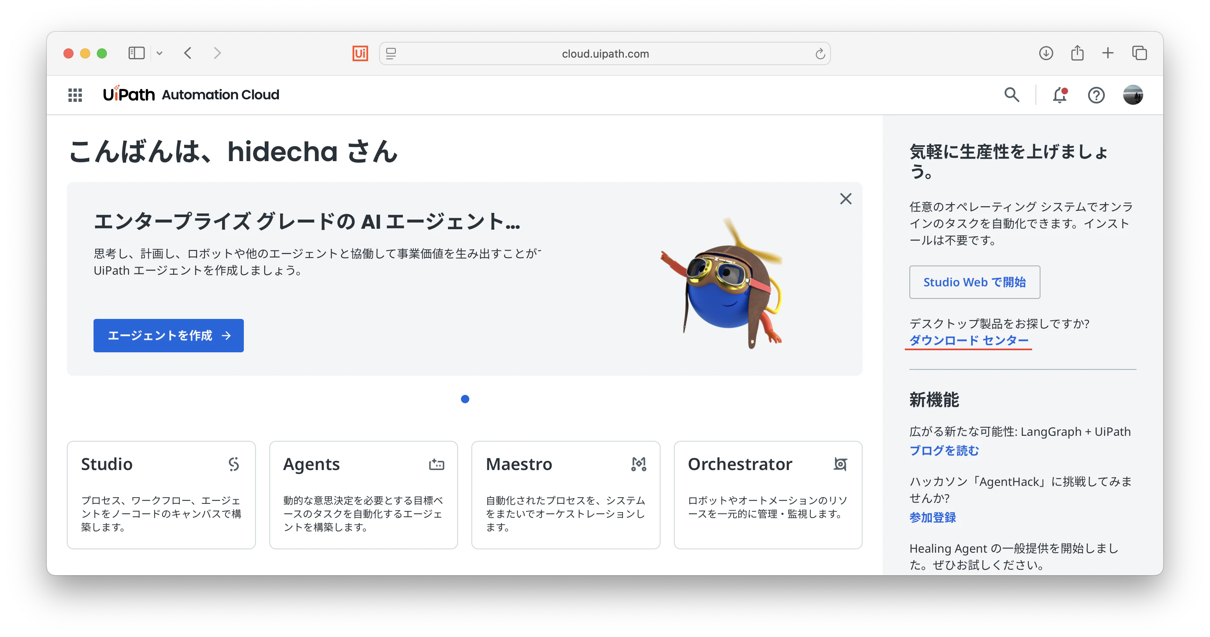Dismiss the AI agent banner
1210x637 pixels.
[845, 199]
